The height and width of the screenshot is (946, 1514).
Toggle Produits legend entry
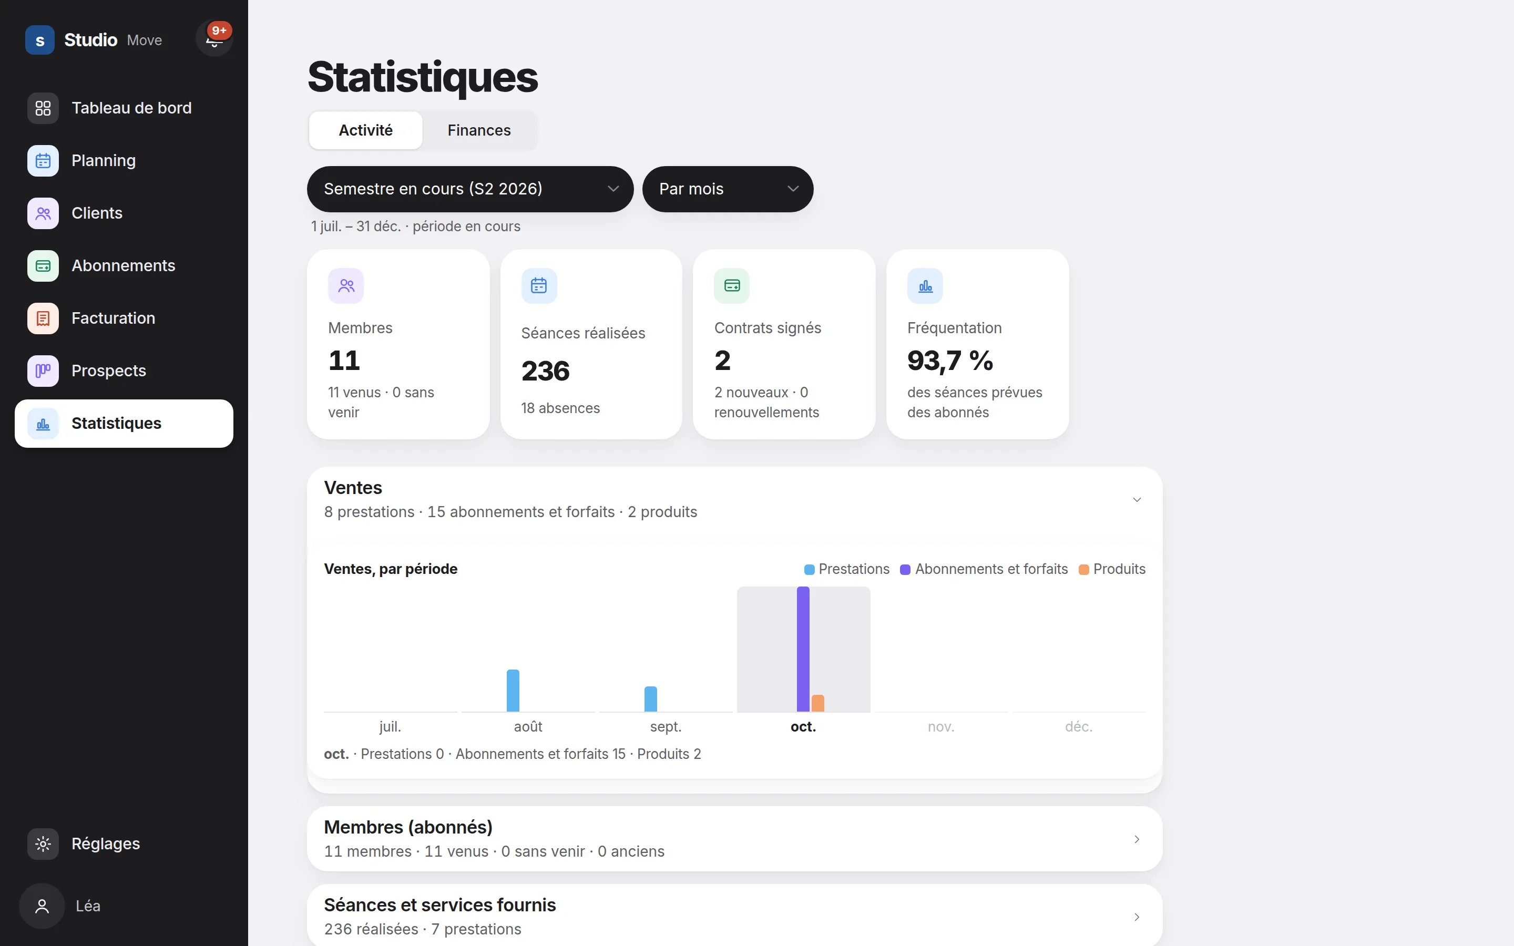1112,569
